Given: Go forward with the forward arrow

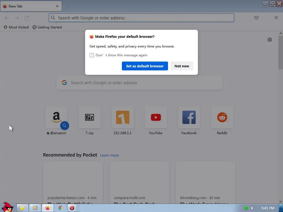Looking at the screenshot, I should pos(17,18).
